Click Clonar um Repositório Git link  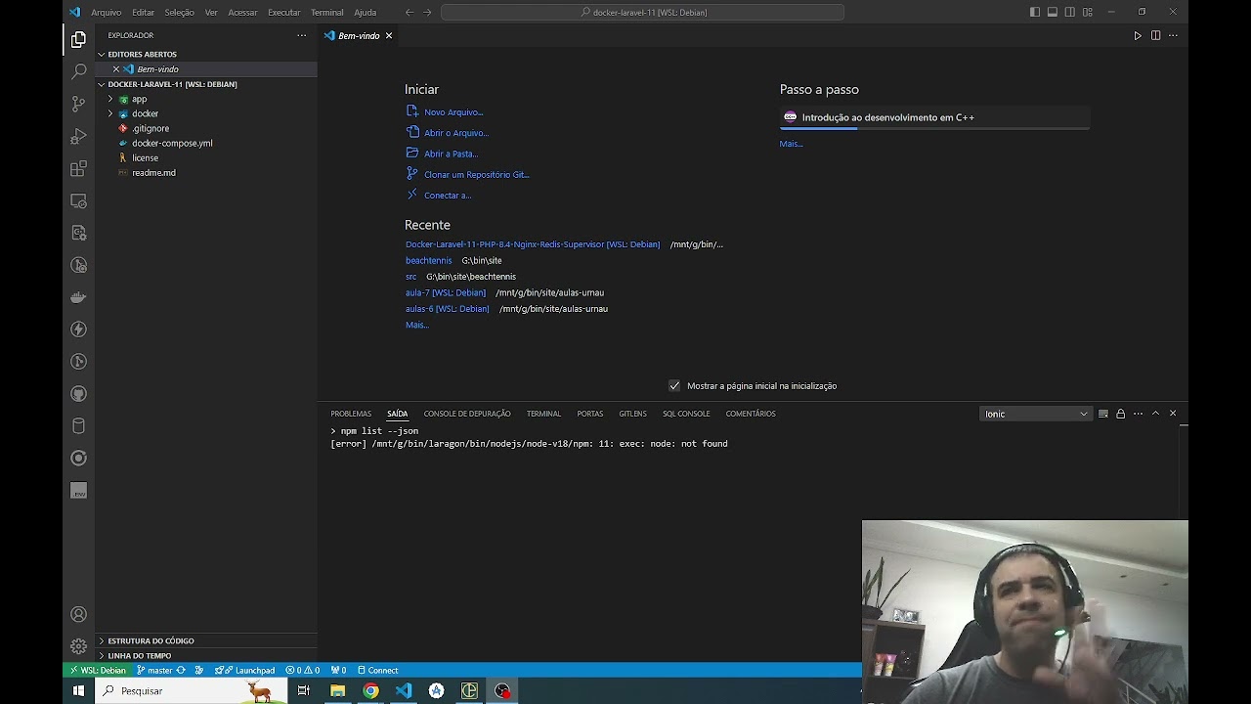pos(476,174)
